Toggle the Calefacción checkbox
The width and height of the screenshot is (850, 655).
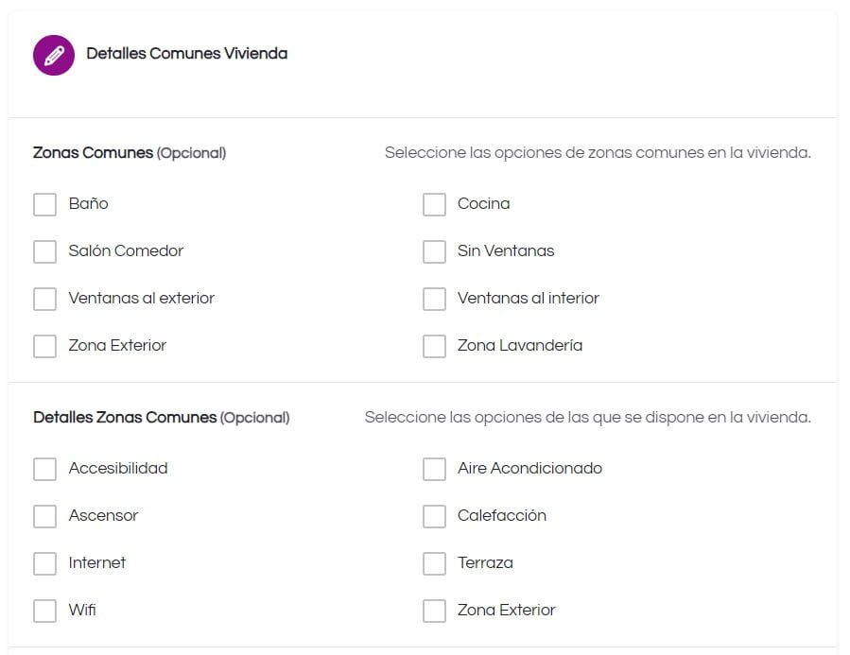pyautogui.click(x=434, y=516)
